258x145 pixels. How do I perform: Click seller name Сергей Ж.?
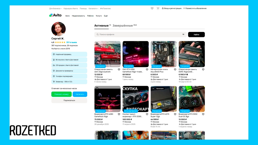[58, 38]
